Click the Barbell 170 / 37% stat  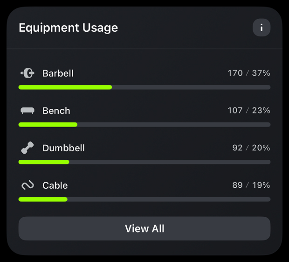[248, 73]
